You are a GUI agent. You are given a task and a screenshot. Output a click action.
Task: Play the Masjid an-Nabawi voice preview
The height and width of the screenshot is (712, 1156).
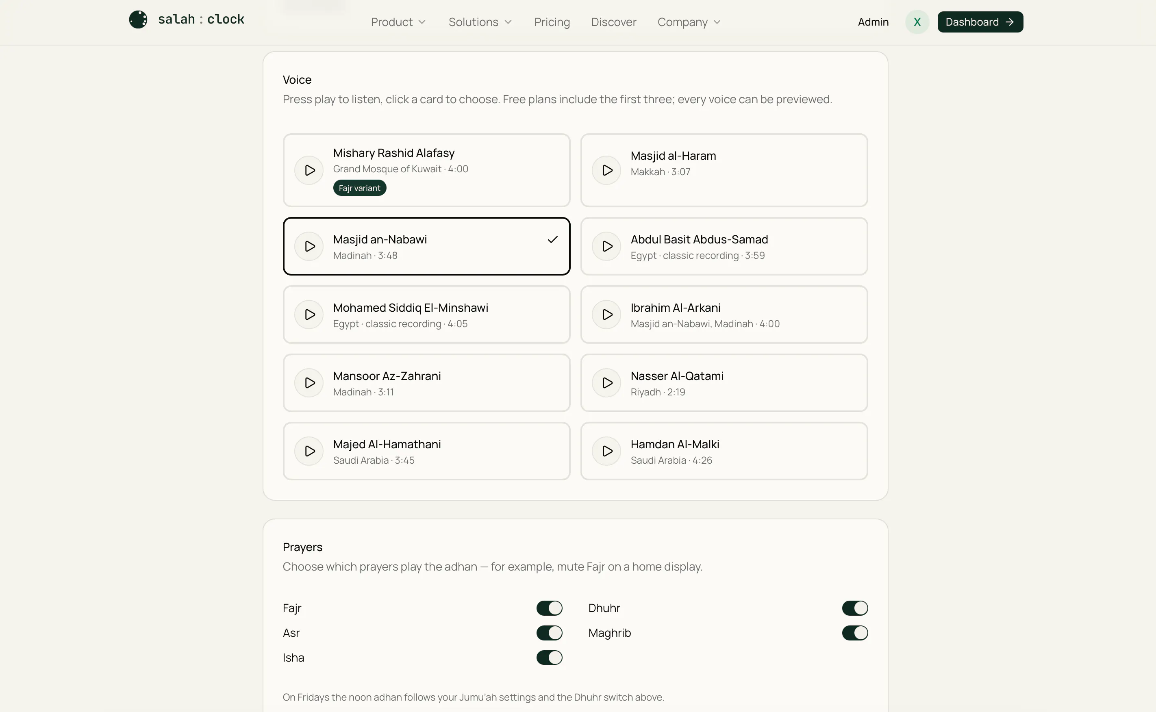click(x=309, y=246)
